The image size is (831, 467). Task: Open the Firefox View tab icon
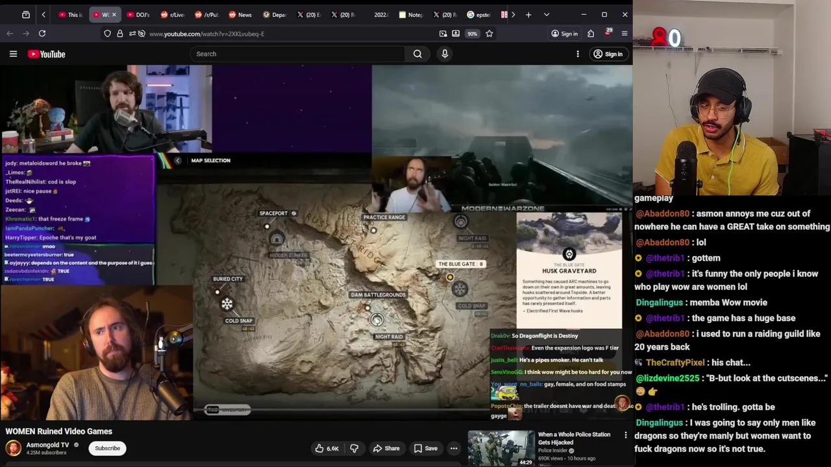point(26,14)
